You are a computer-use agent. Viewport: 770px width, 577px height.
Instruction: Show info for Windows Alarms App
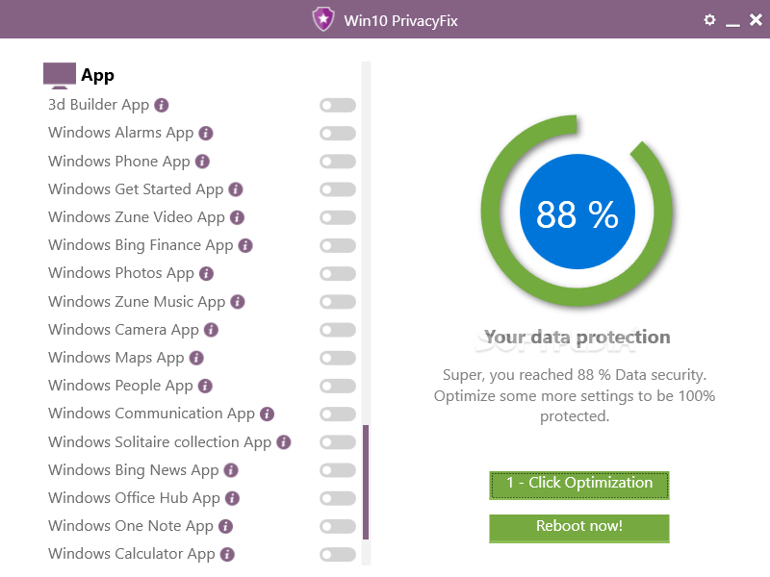click(x=206, y=133)
